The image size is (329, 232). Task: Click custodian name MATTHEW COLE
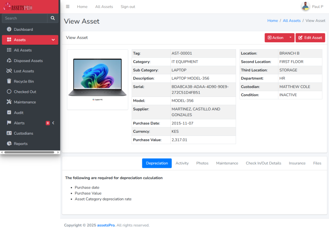(294, 87)
